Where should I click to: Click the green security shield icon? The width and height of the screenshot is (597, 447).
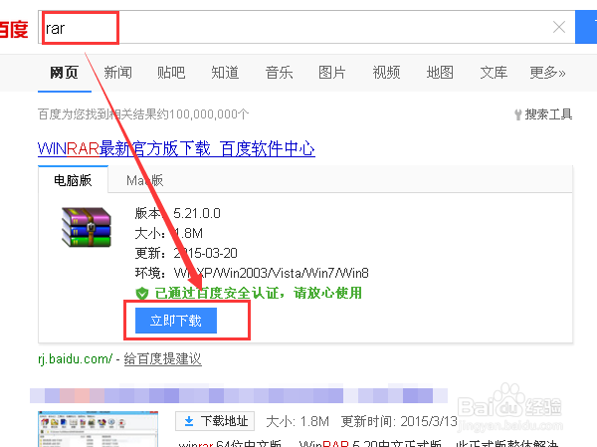coord(141,293)
